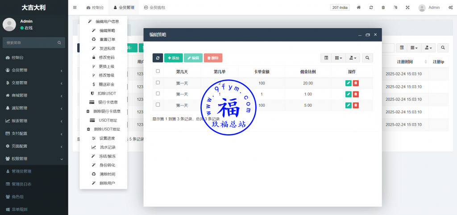
Task: Click the red delete icon for the 5.00 row
Action: 356,105
